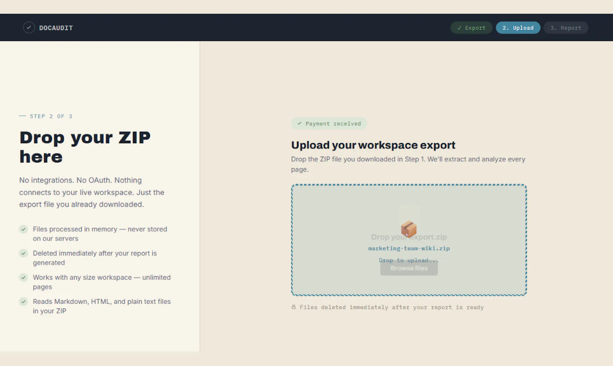The image size is (613, 366).
Task: Click the 'Drop the ZIP file you downloaded' description
Action: pyautogui.click(x=408, y=164)
